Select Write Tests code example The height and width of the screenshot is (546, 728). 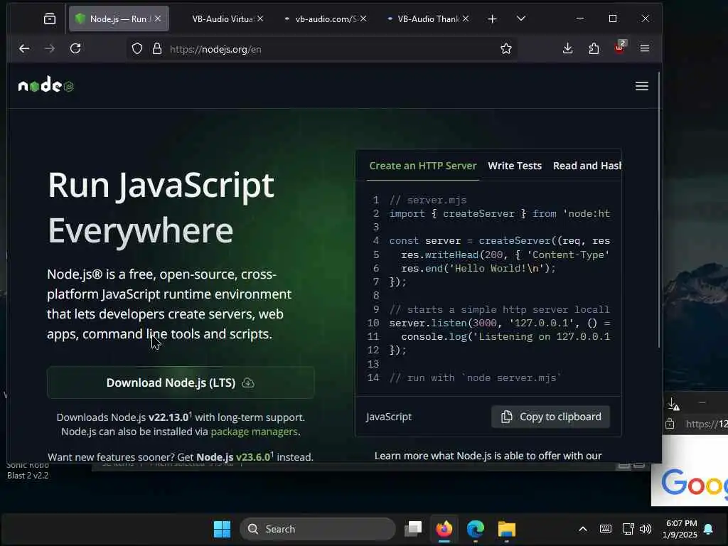(515, 166)
